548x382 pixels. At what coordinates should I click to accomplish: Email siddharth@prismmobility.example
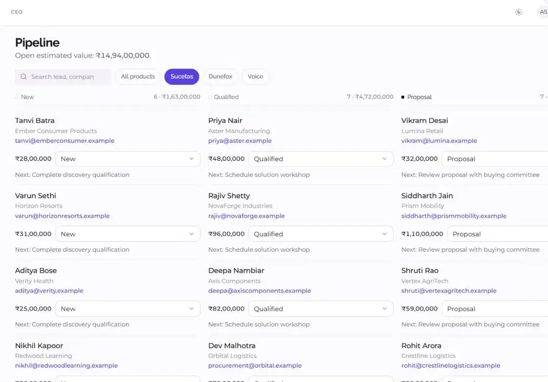(454, 216)
